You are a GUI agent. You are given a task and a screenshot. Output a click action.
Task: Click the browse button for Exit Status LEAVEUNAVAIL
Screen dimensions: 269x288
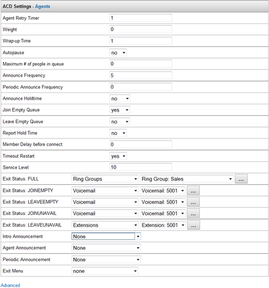[193, 225]
